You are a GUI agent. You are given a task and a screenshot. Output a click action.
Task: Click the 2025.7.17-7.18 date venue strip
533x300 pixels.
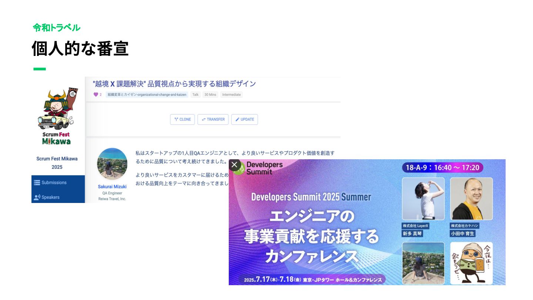(x=313, y=280)
